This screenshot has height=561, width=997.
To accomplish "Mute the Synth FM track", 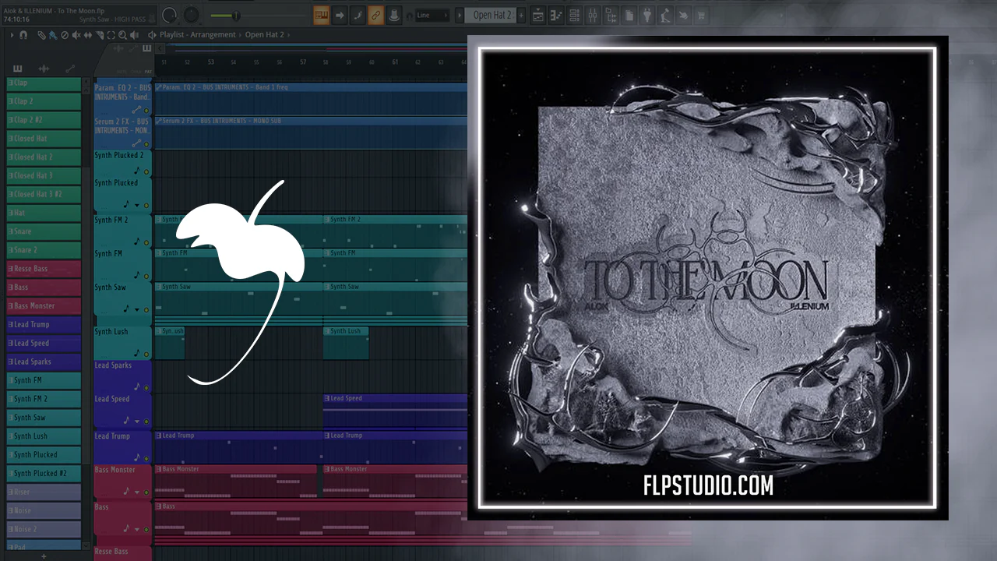I will 146,275.
